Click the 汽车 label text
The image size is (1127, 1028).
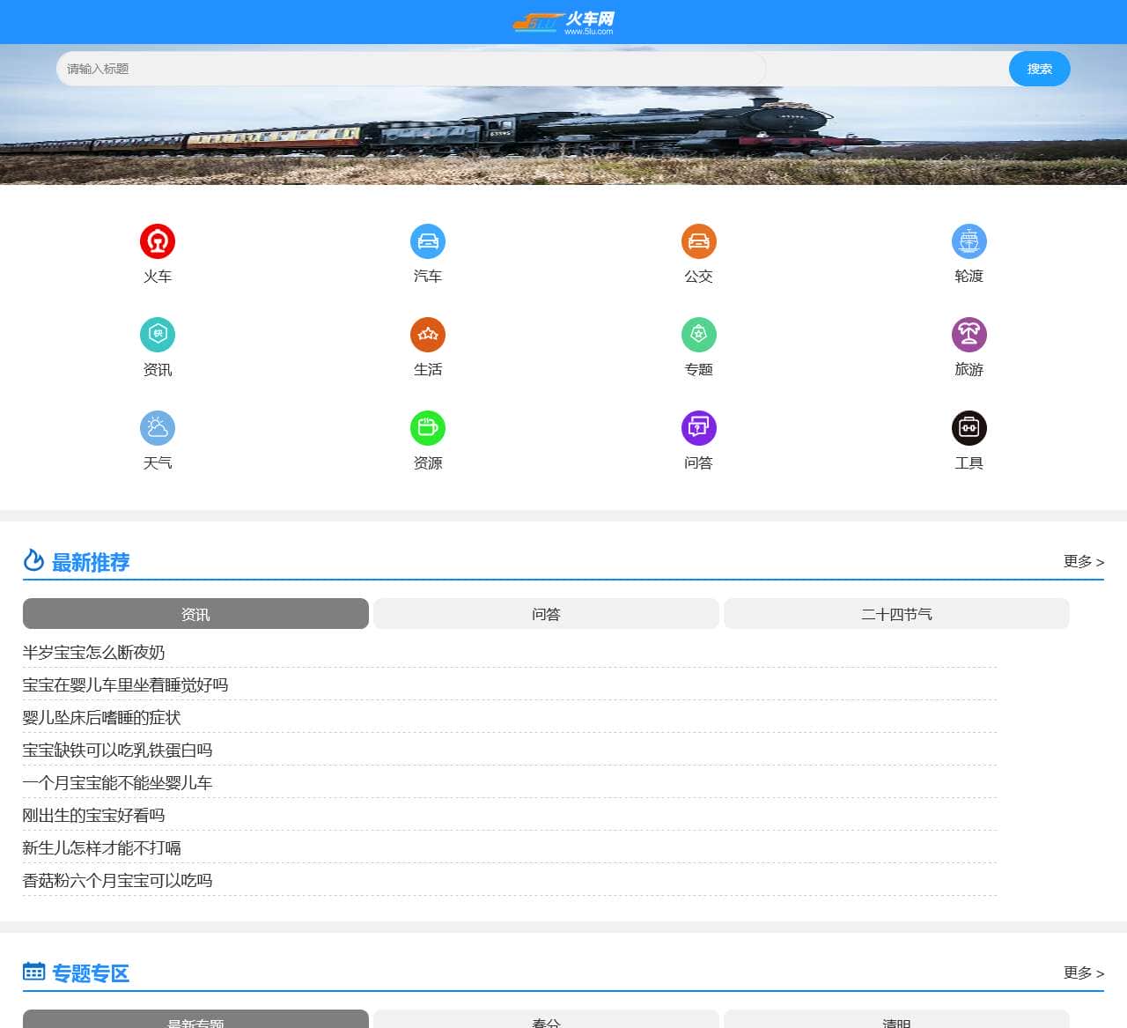pos(428,277)
